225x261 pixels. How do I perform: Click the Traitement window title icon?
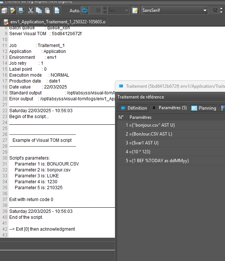[x=121, y=86]
